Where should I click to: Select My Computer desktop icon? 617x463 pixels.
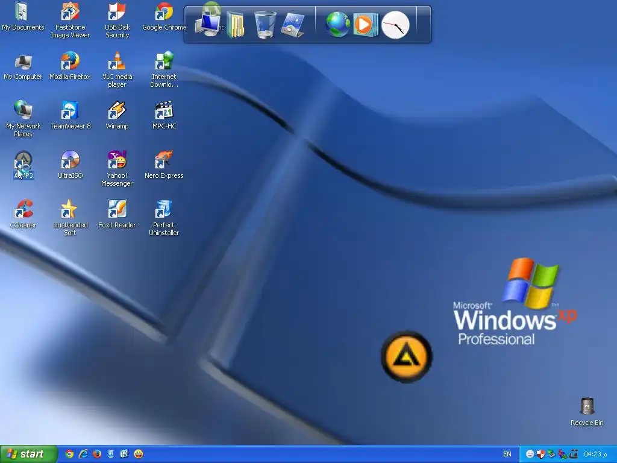(x=23, y=67)
